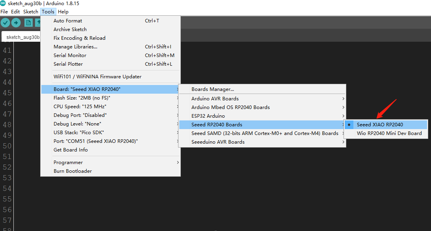Expand Arduino Mbed OS RP2040 Boards submenu
This screenshot has height=231, width=431.
click(262, 107)
